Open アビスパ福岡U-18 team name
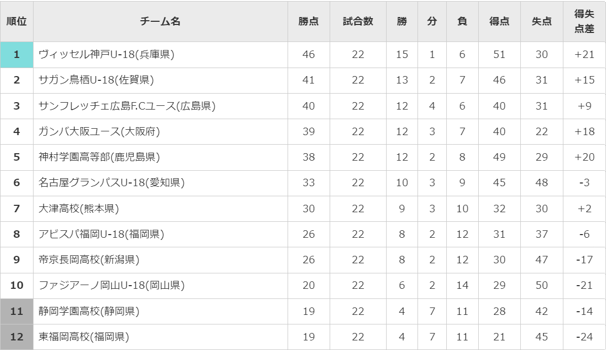606x350 pixels. (x=101, y=234)
